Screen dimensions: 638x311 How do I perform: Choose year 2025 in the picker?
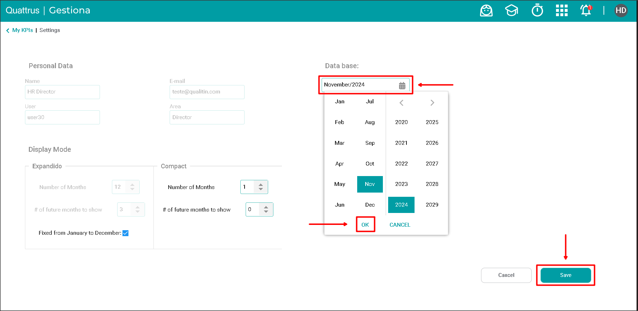432,122
